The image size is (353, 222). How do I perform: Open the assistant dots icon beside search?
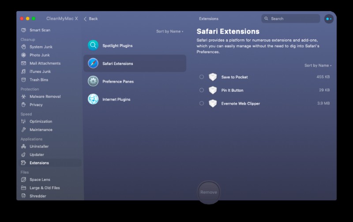tap(329, 19)
